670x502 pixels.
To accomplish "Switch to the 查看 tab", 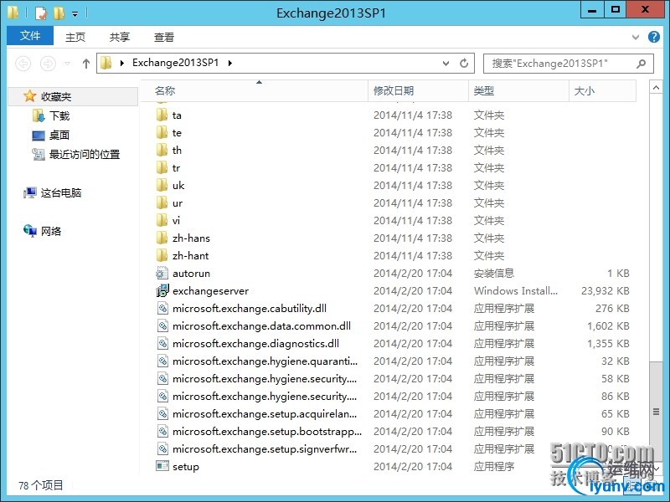I will pyautogui.click(x=163, y=37).
